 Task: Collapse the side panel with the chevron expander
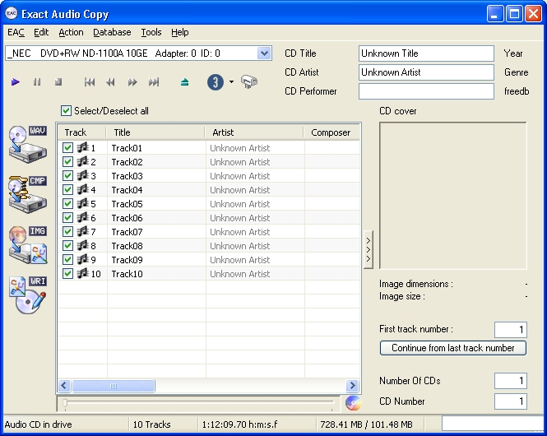tap(368, 249)
